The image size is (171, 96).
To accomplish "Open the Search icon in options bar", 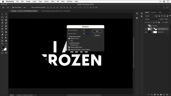I will pyautogui.click(x=164, y=7).
